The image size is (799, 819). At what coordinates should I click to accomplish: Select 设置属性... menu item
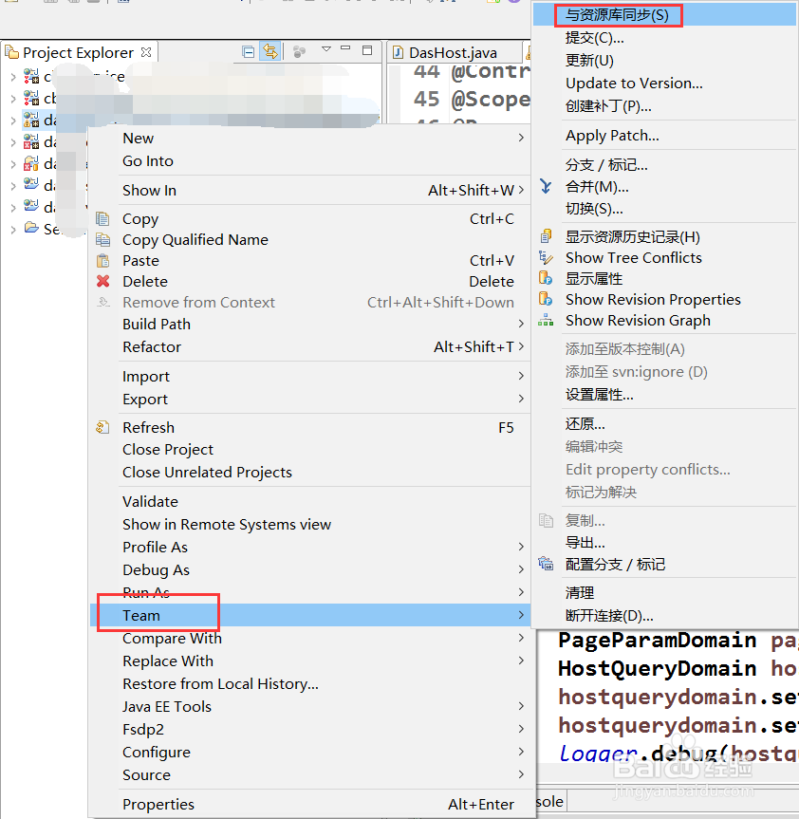(665, 395)
